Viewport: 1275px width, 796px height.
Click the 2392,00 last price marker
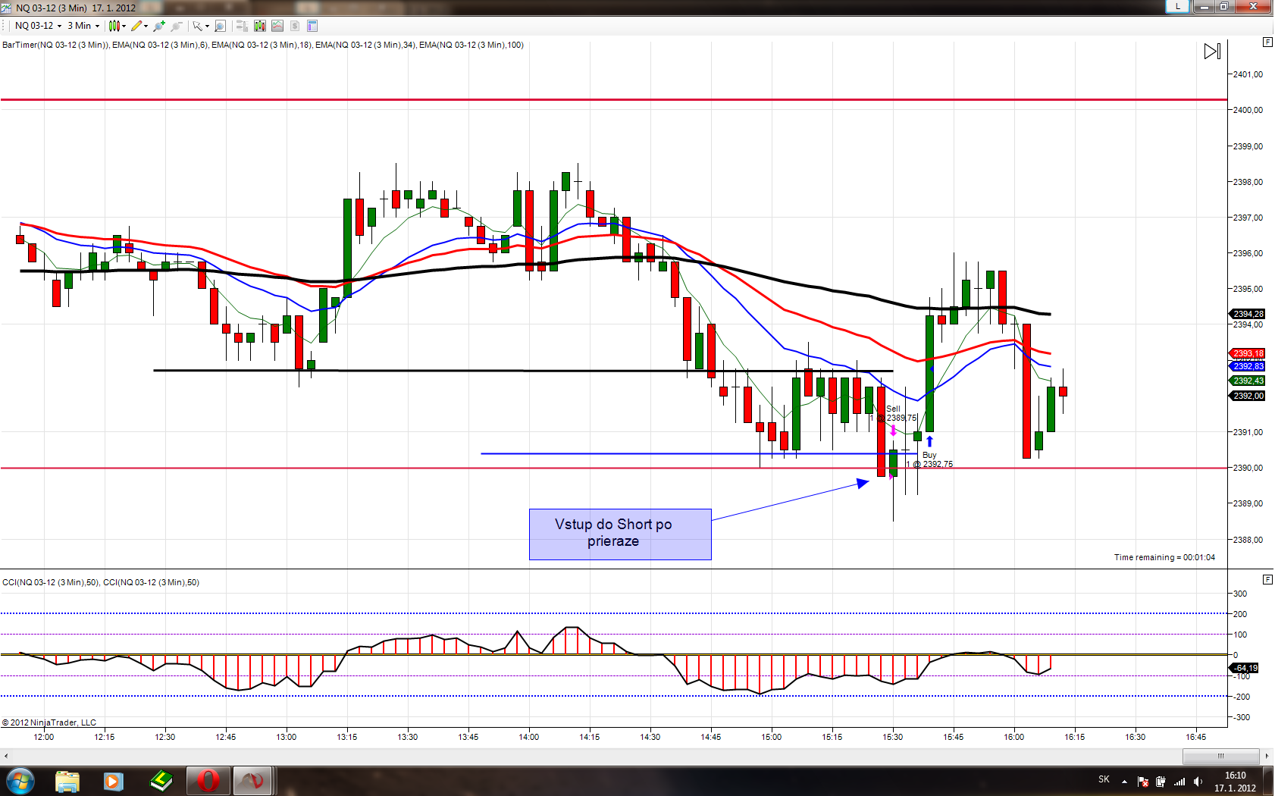click(x=1247, y=396)
